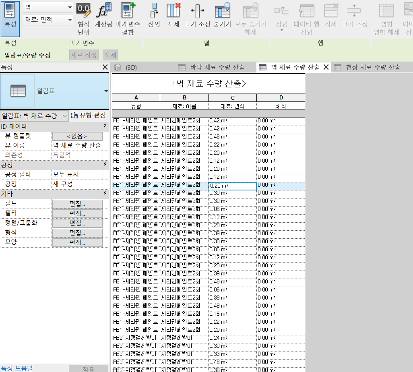This screenshot has height=372, width=413.
Task: Collapse the 공정 section
Action: (x=105, y=164)
